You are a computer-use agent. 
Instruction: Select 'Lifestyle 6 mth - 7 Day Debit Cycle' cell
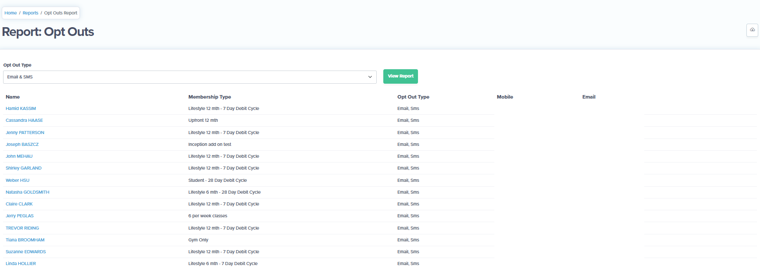[223, 264]
